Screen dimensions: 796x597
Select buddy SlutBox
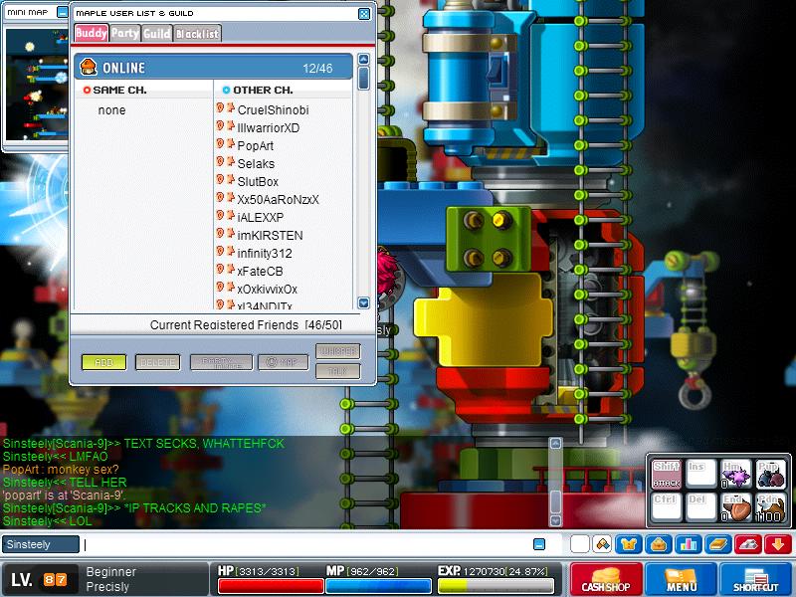click(x=258, y=182)
